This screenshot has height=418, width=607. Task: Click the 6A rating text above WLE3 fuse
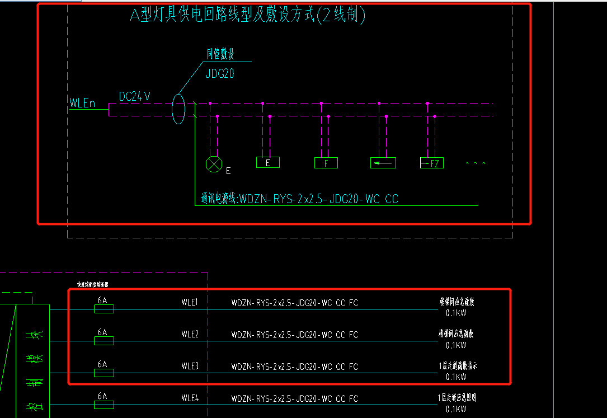click(102, 364)
